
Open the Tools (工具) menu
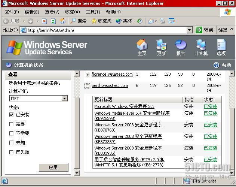tap(93, 12)
